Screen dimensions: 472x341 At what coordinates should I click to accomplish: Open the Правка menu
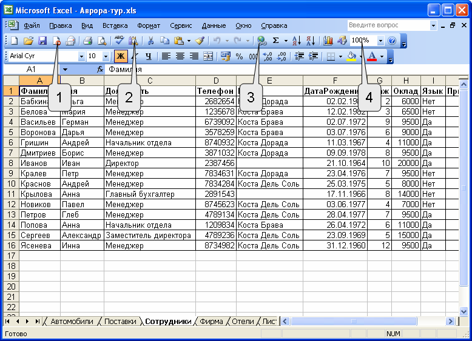(61, 25)
